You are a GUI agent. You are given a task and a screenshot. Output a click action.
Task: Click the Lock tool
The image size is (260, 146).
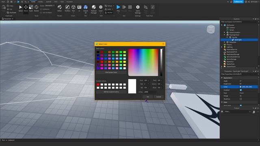click(x=108, y=9)
